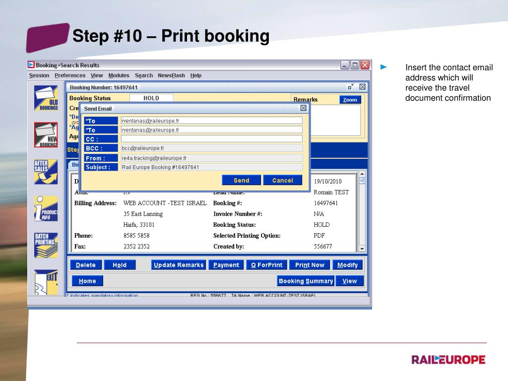Click the Home button
This screenshot has width=508, height=381.
(87, 281)
